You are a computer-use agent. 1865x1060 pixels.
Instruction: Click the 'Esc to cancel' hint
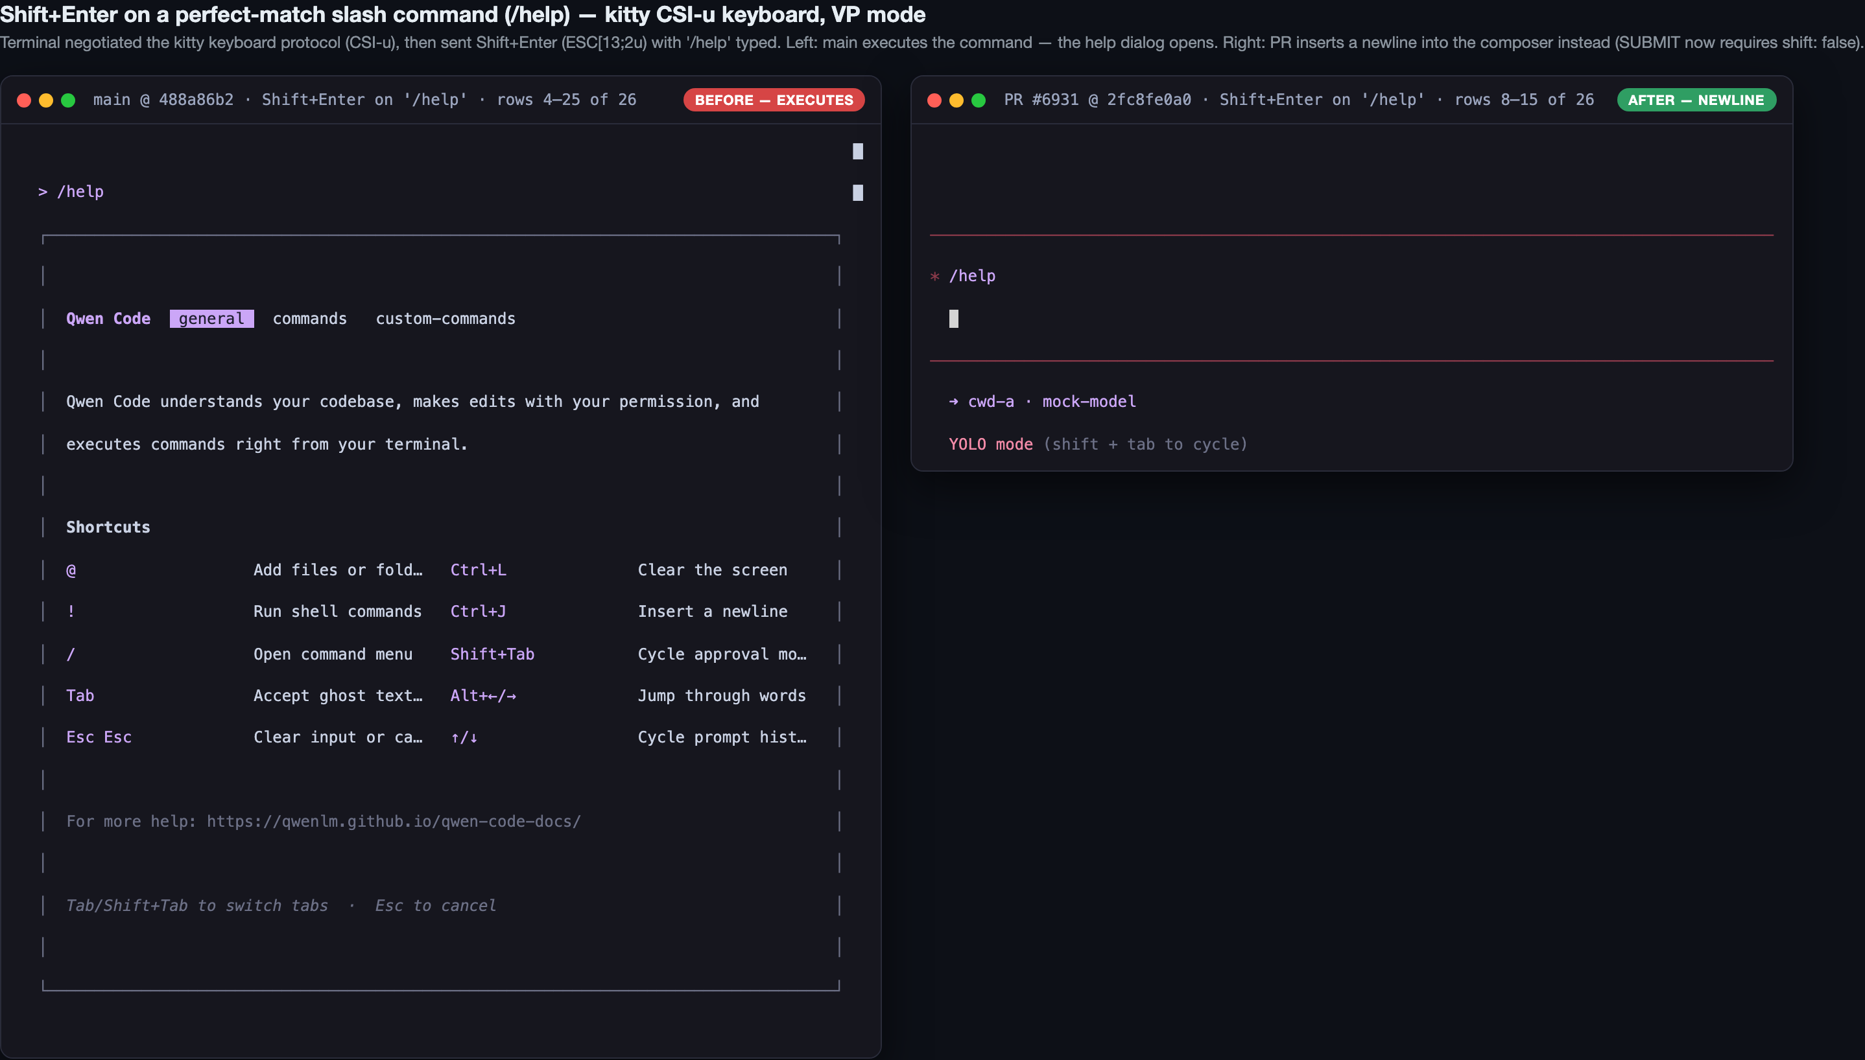pos(436,905)
